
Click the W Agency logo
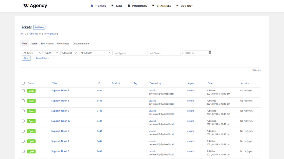35,6
